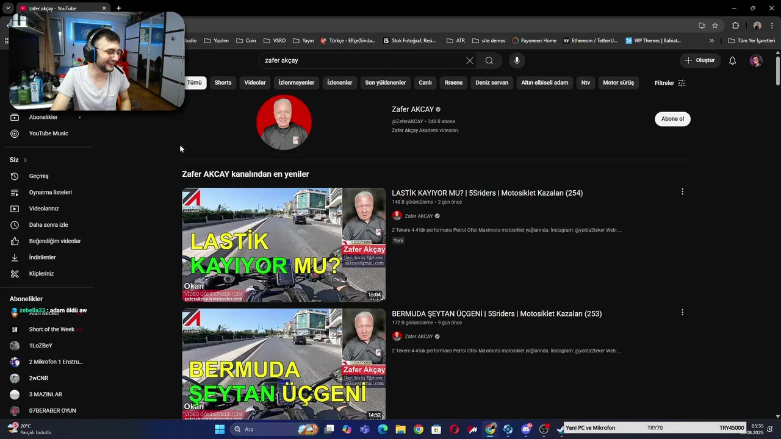
Task: Open the Payoneer: Home bookmark
Action: pos(534,41)
